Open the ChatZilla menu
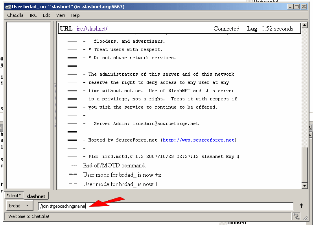This screenshot has width=313, height=225. [16, 15]
